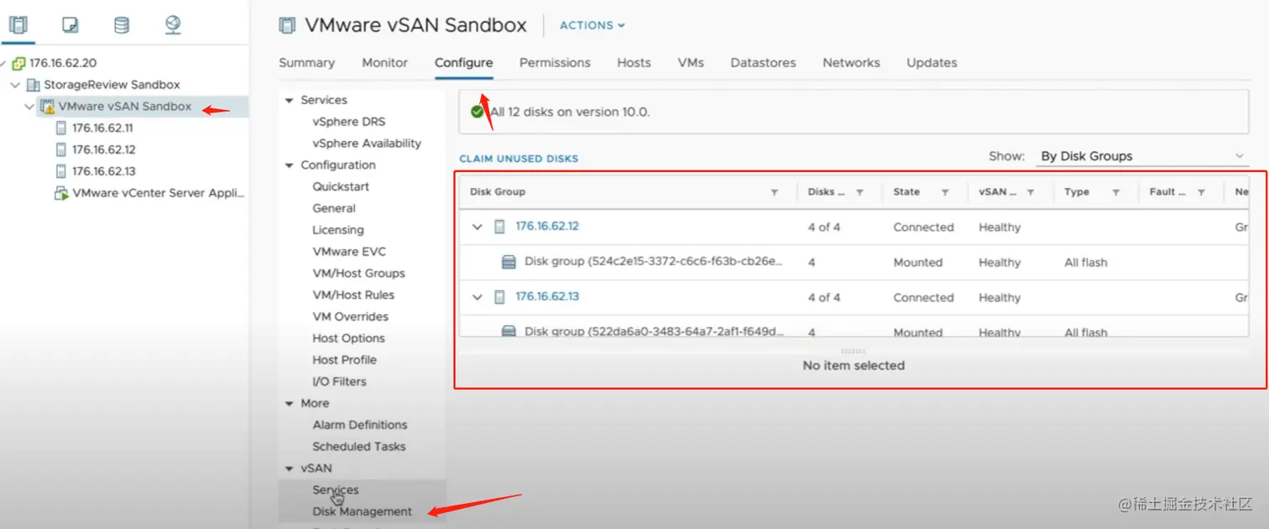Filter the Disks column

(859, 192)
